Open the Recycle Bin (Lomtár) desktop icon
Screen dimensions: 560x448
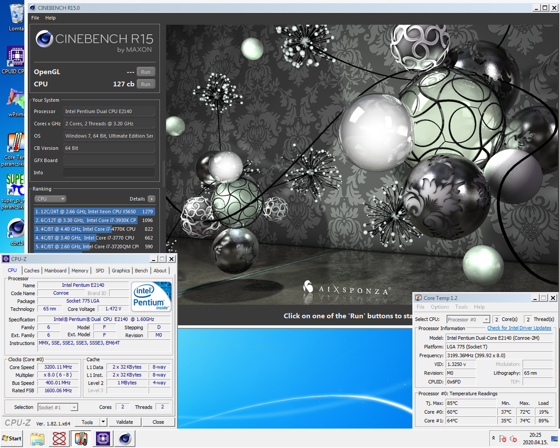16,17
